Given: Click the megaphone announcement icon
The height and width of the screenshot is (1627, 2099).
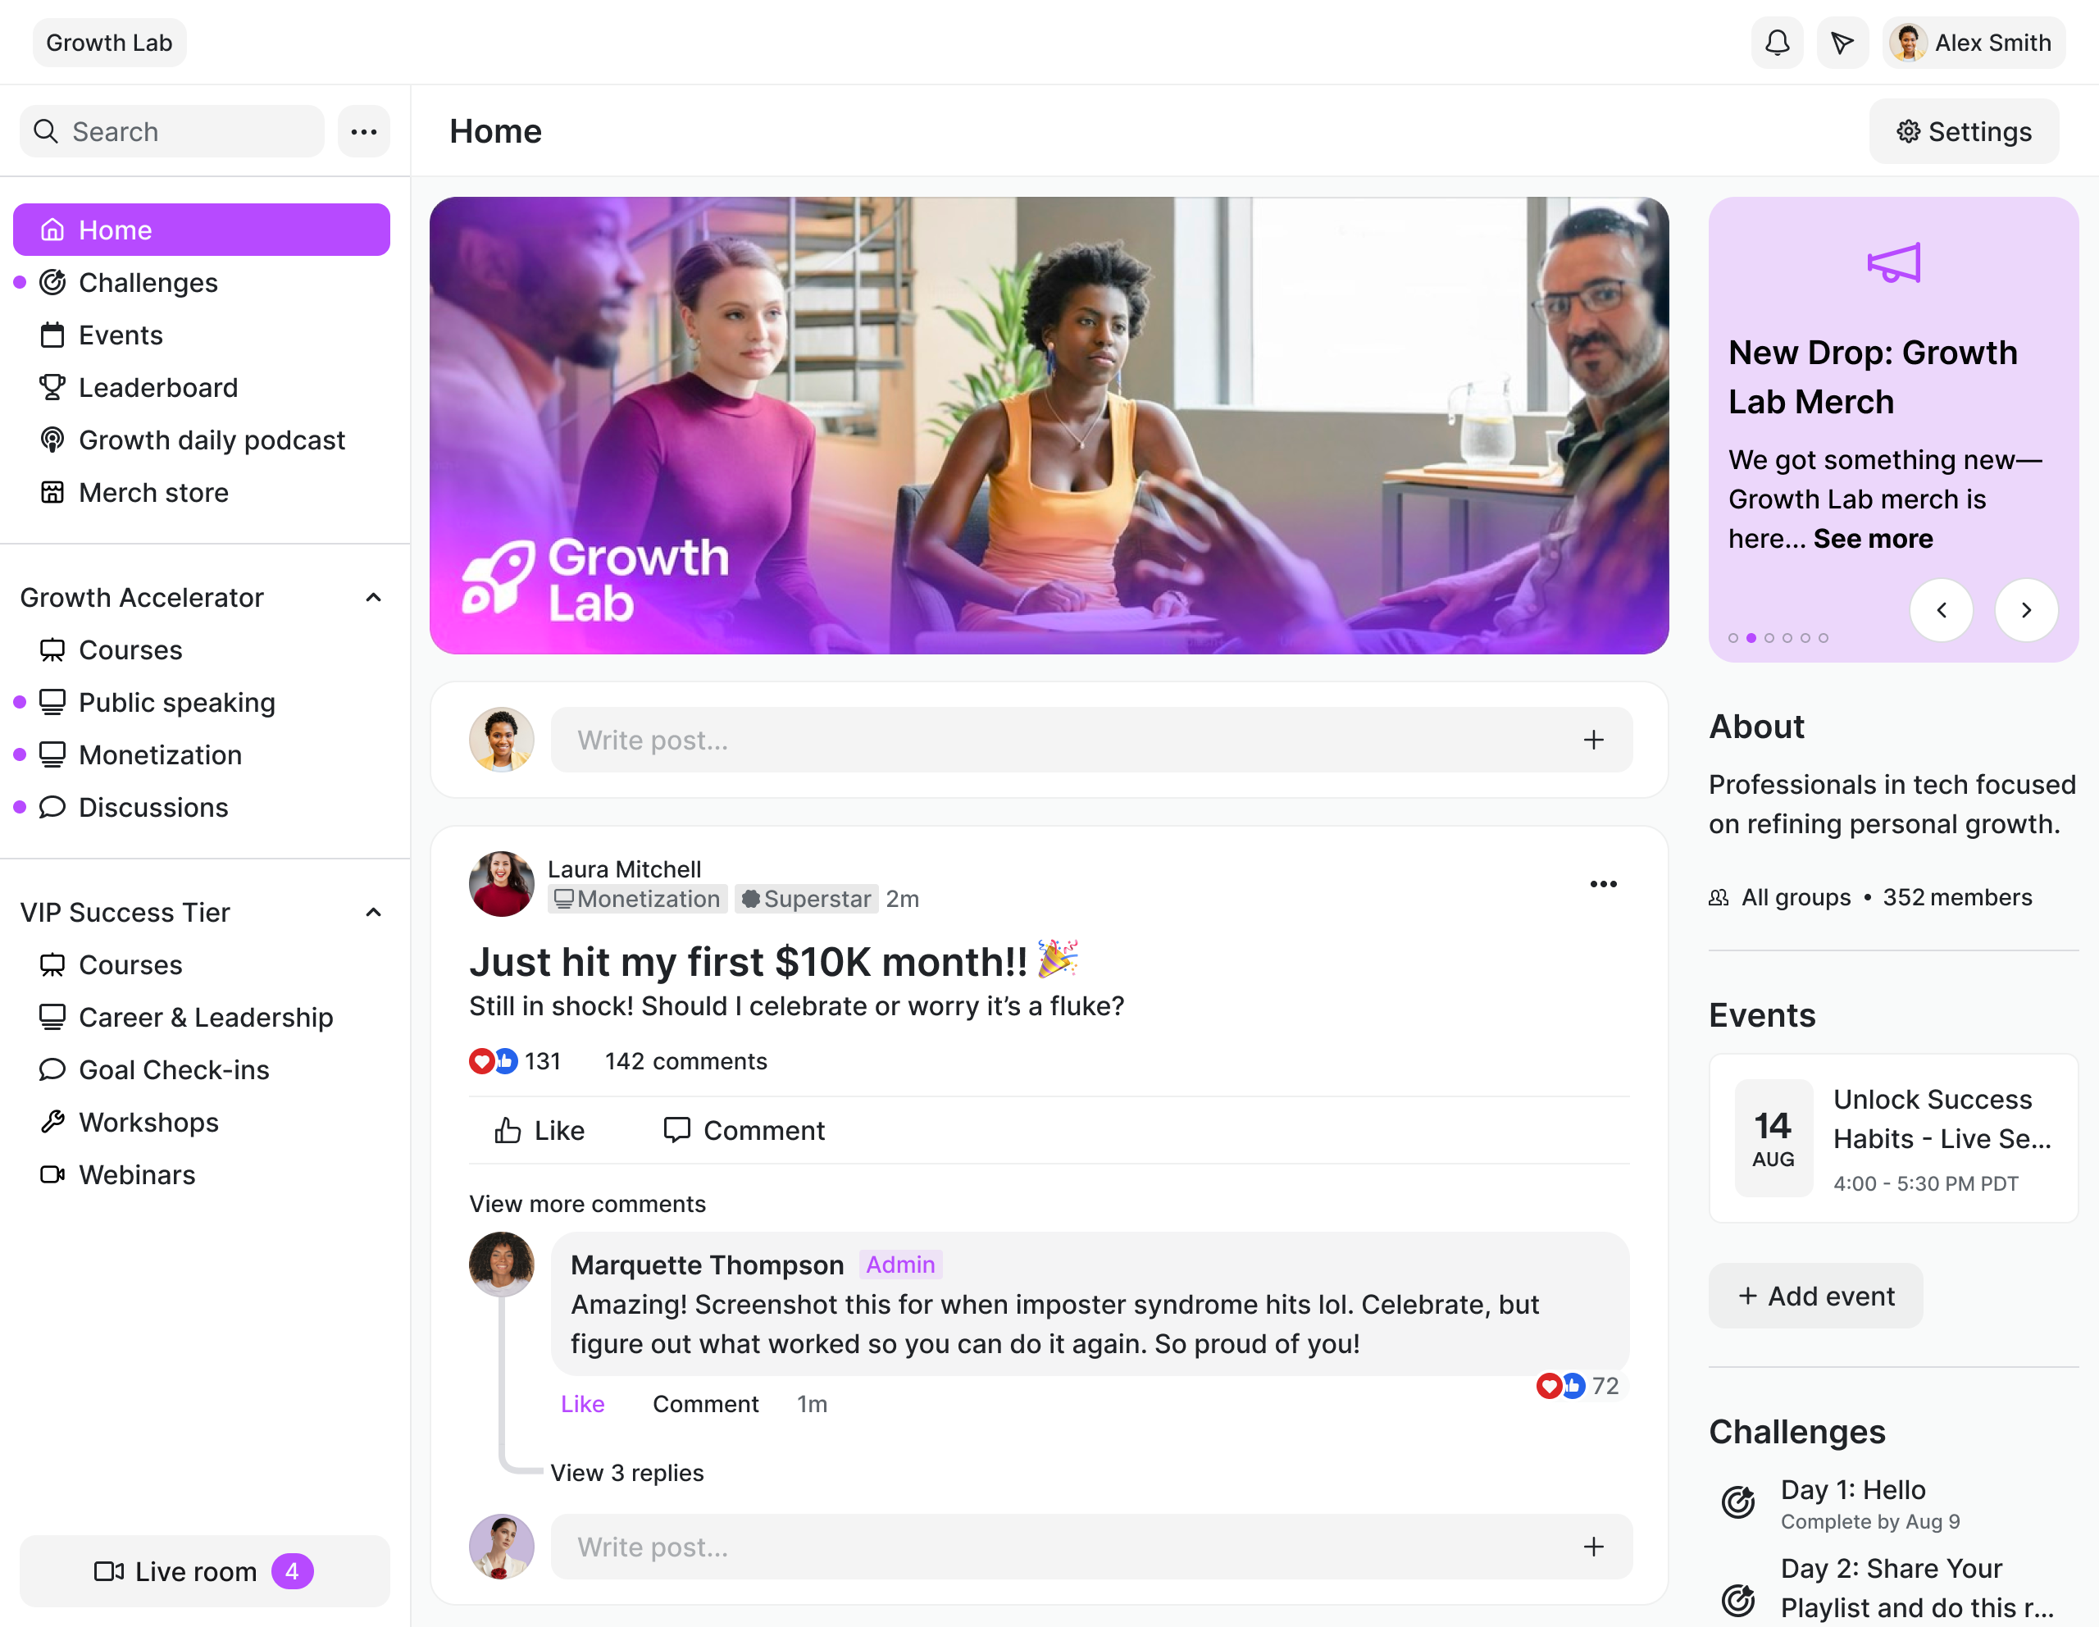Looking at the screenshot, I should click(1892, 262).
